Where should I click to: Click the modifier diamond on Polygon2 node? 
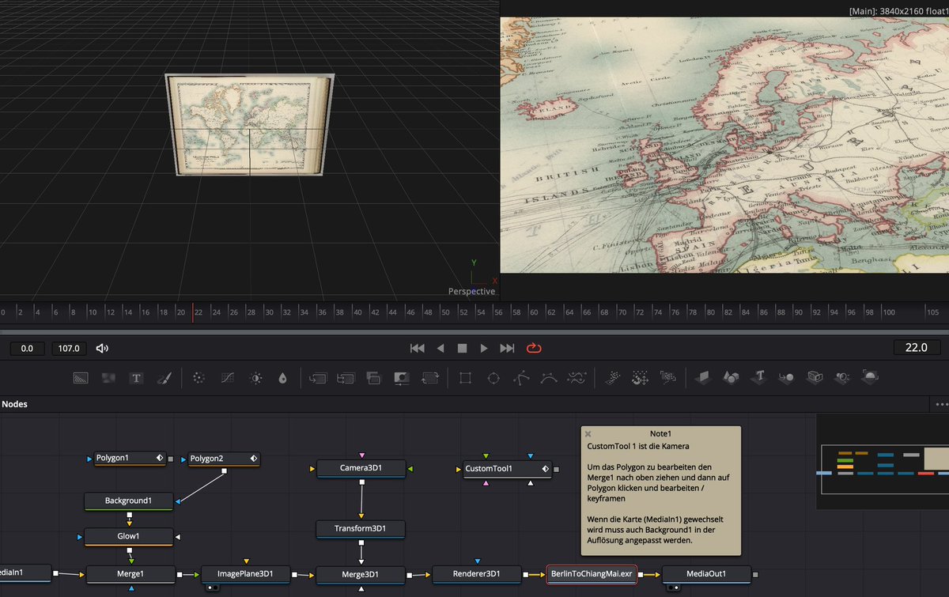point(253,458)
